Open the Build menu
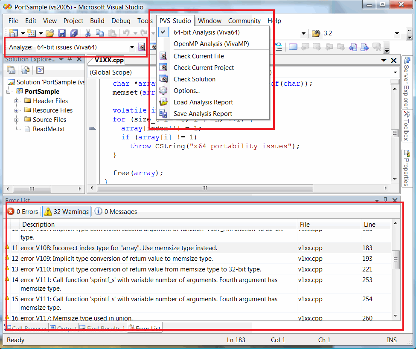Screen dimensions: 416x349 (97, 21)
